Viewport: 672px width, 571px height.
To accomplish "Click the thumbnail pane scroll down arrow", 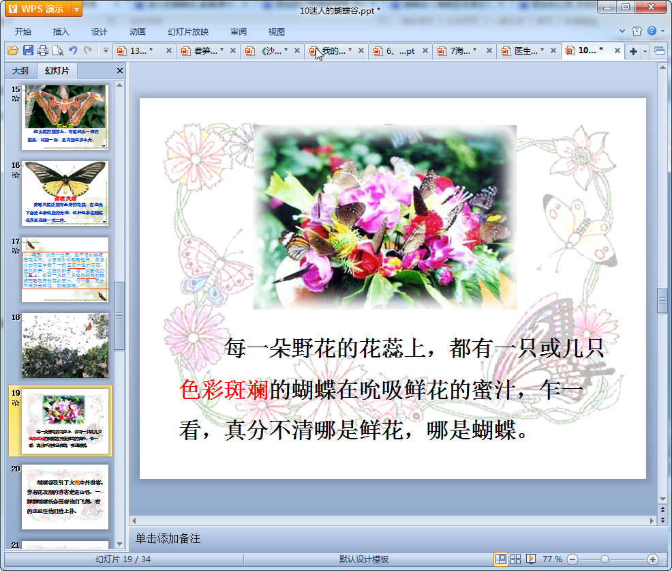I will (x=119, y=544).
